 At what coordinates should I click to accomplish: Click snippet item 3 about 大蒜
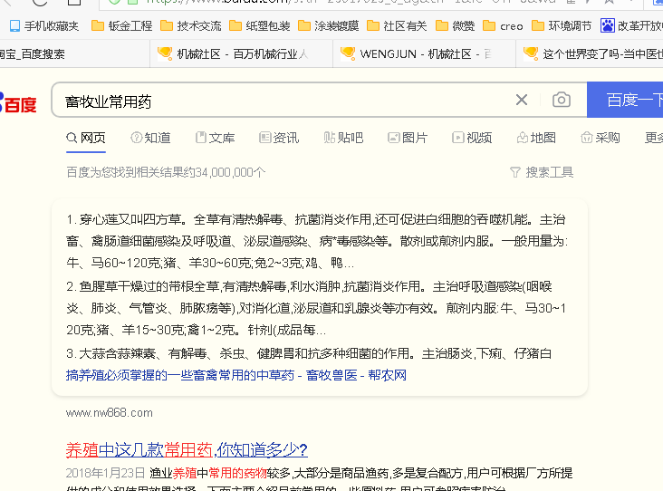(309, 353)
